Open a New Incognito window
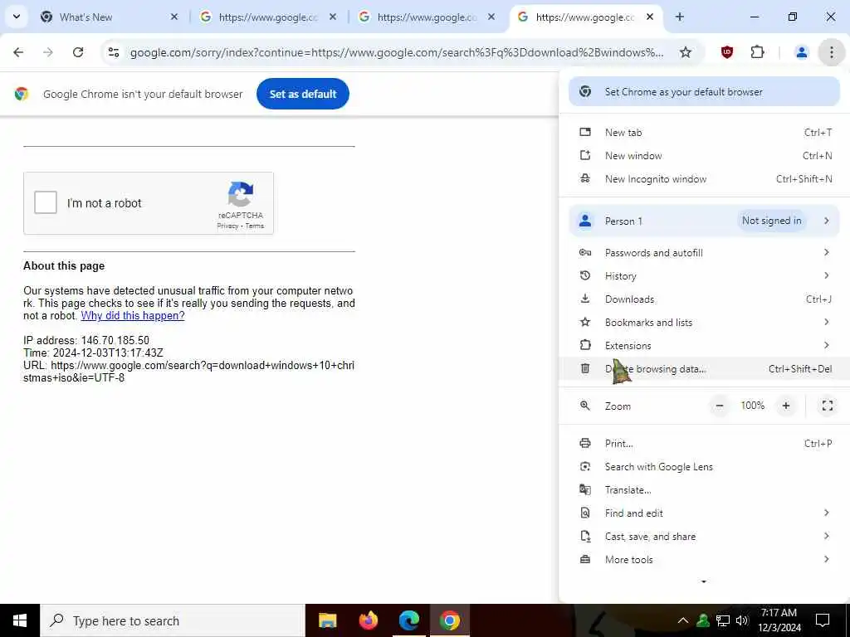The height and width of the screenshot is (637, 850). (704, 179)
